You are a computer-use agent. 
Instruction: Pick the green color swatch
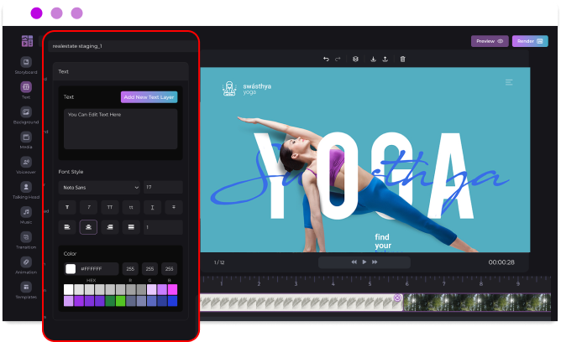(121, 300)
